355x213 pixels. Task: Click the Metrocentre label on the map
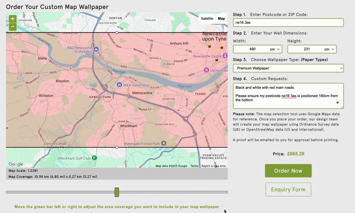pos(142,93)
